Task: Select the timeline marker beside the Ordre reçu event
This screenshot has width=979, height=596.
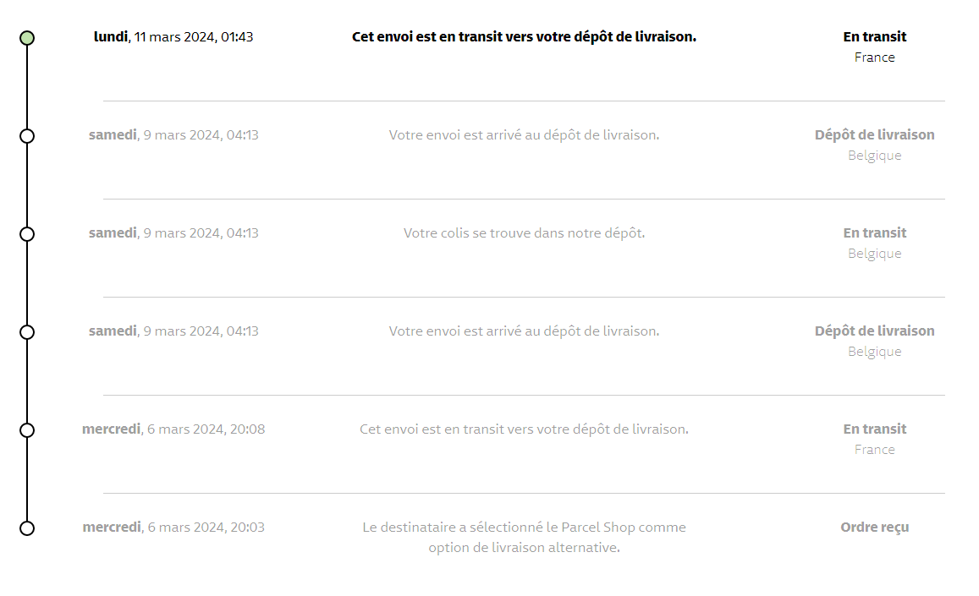Action: pos(27,528)
